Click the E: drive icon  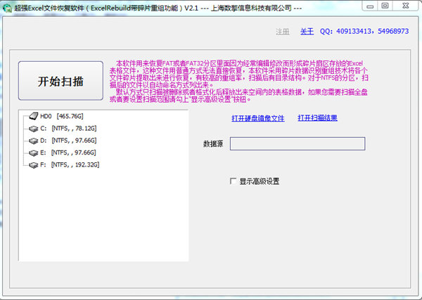click(32, 152)
